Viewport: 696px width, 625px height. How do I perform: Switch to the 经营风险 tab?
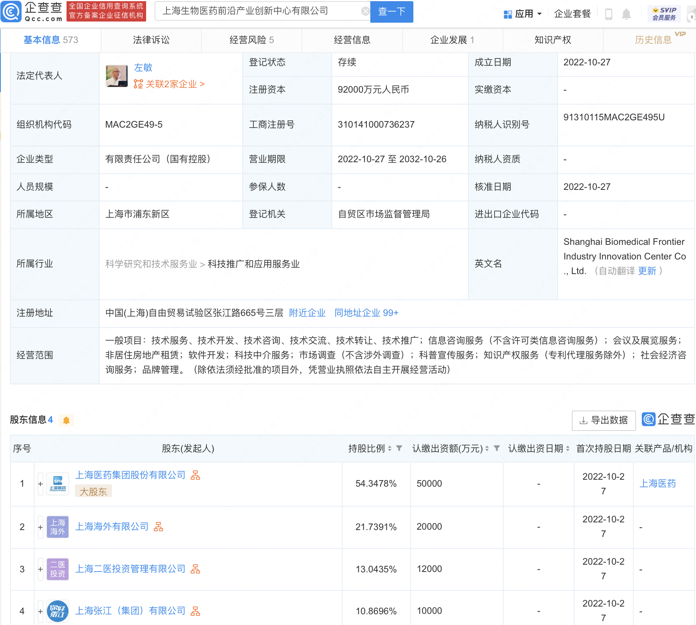tap(251, 40)
